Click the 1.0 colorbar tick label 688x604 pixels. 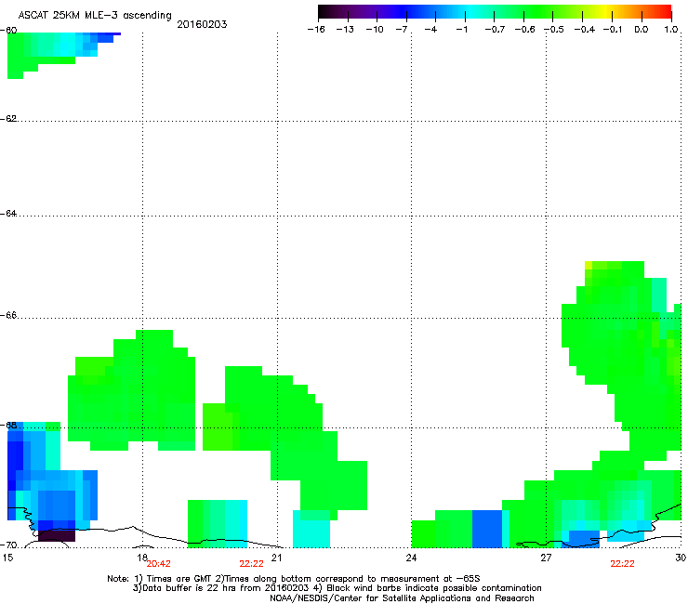[671, 30]
